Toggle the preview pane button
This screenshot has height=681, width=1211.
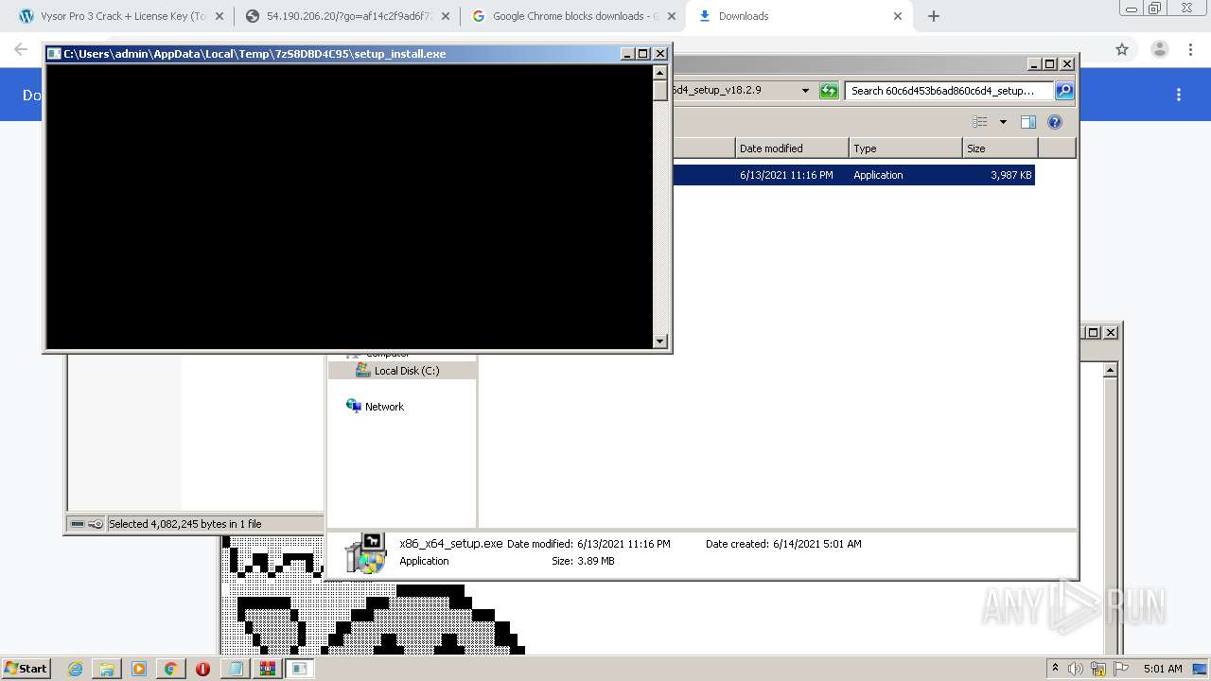tap(1028, 122)
